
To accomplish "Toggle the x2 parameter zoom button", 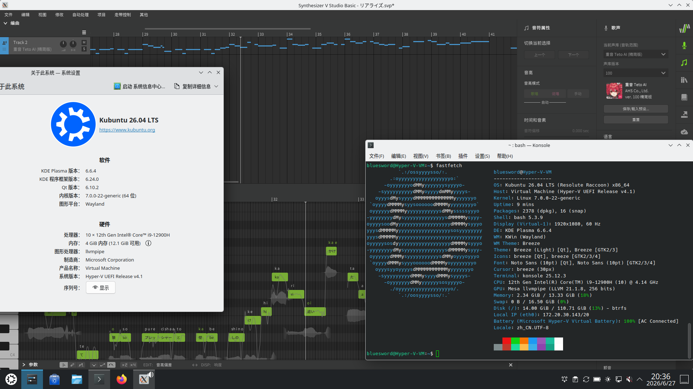I will coord(125,365).
